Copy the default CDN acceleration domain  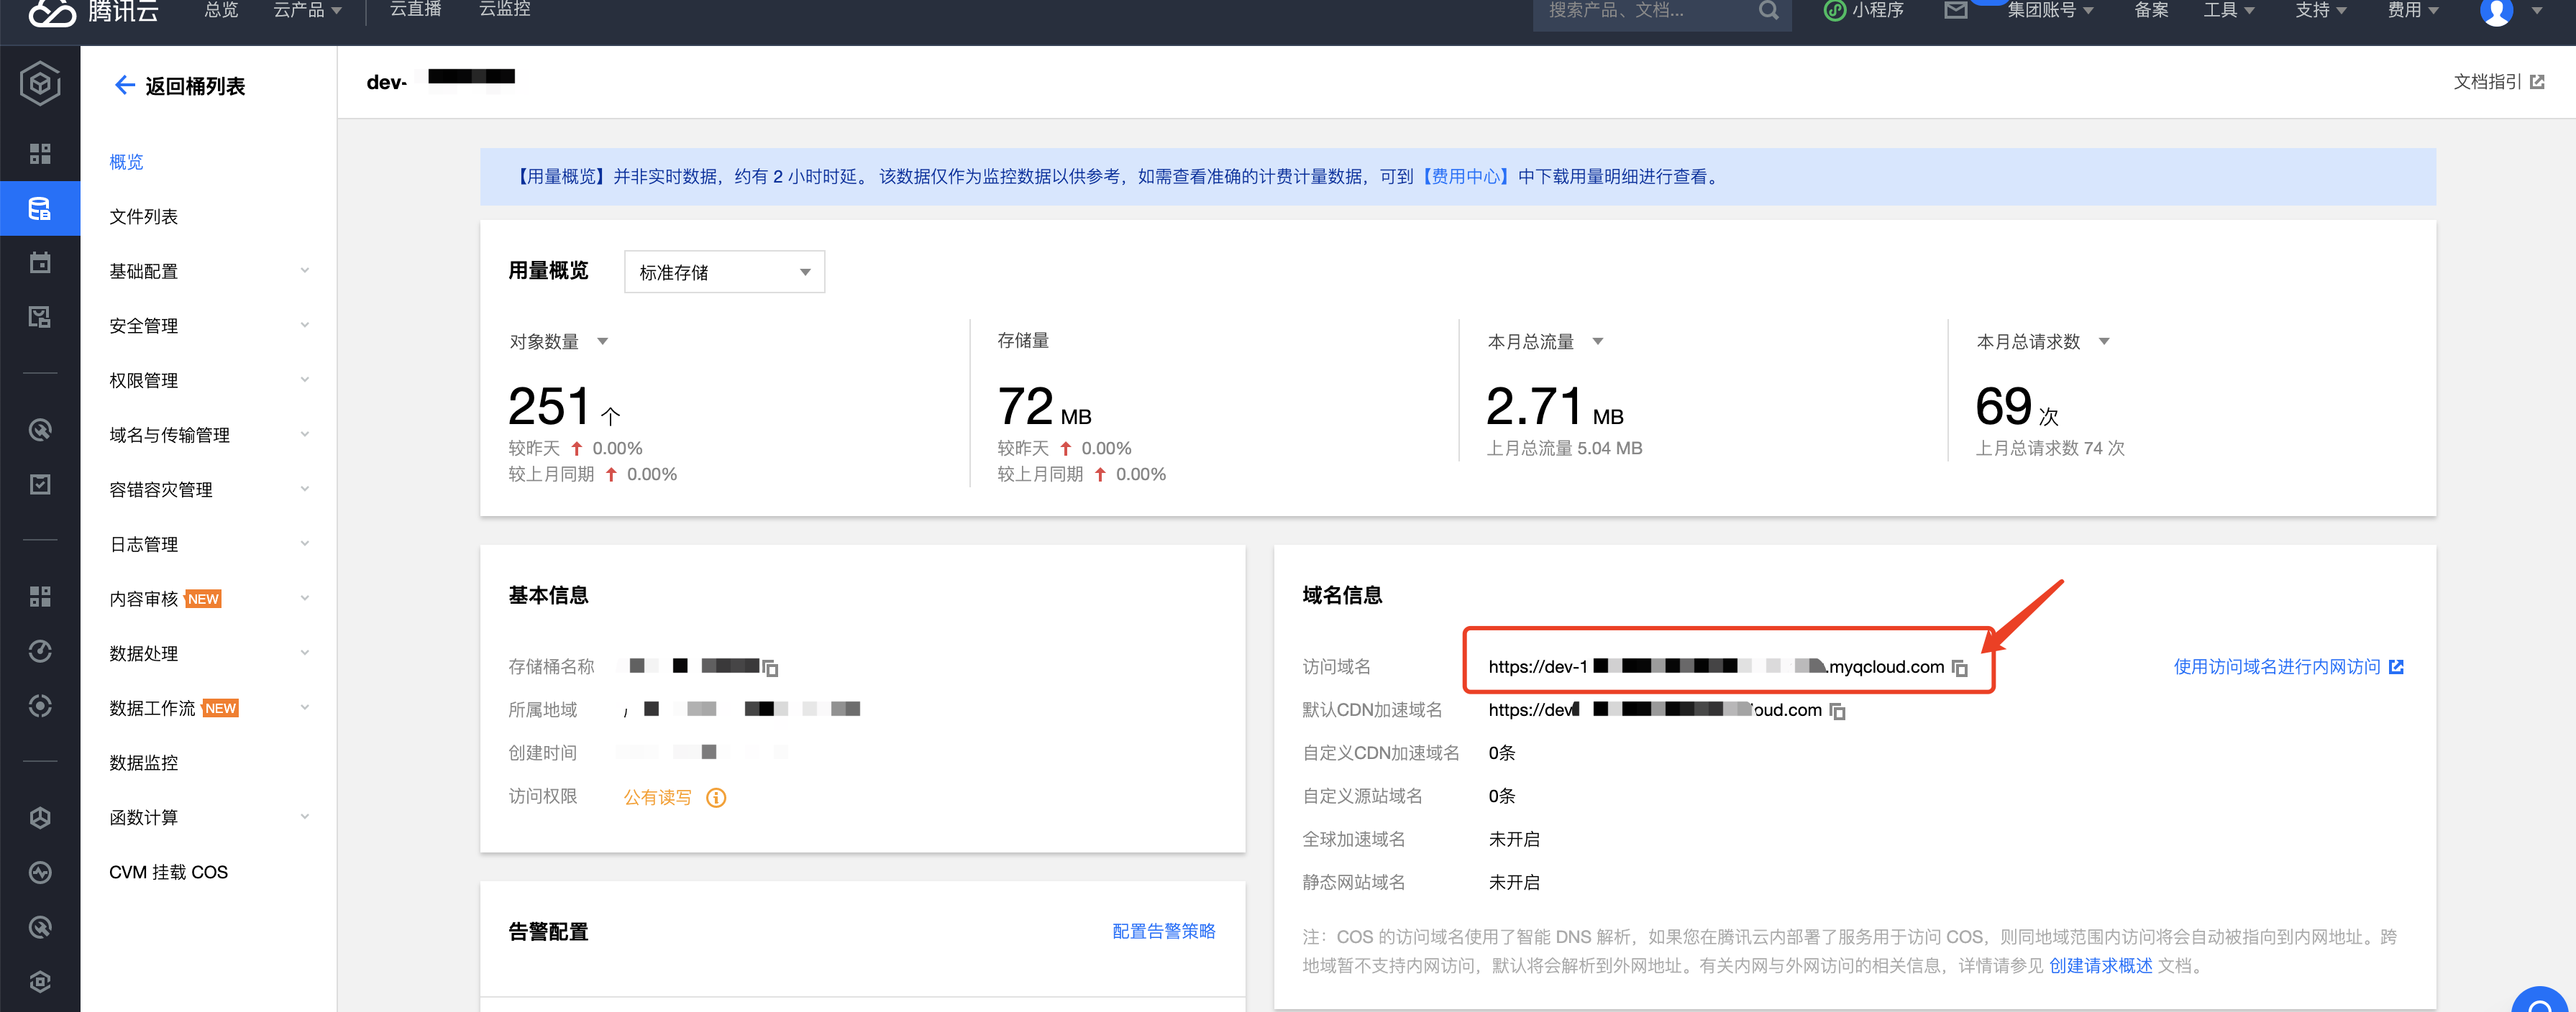[x=1837, y=710]
